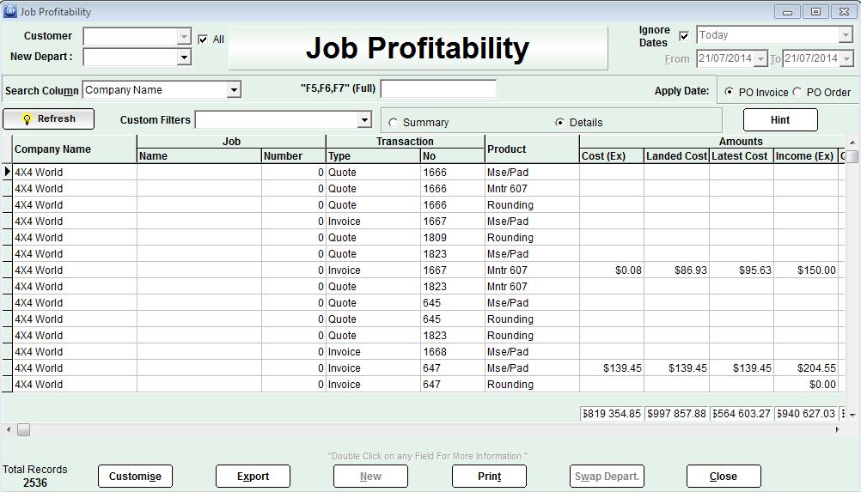Open the Customise dialog button

tap(135, 477)
